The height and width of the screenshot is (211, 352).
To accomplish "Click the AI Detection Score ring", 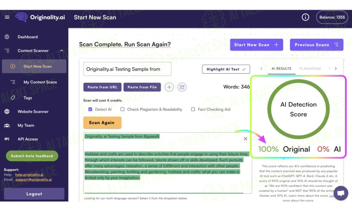I will click(x=298, y=109).
